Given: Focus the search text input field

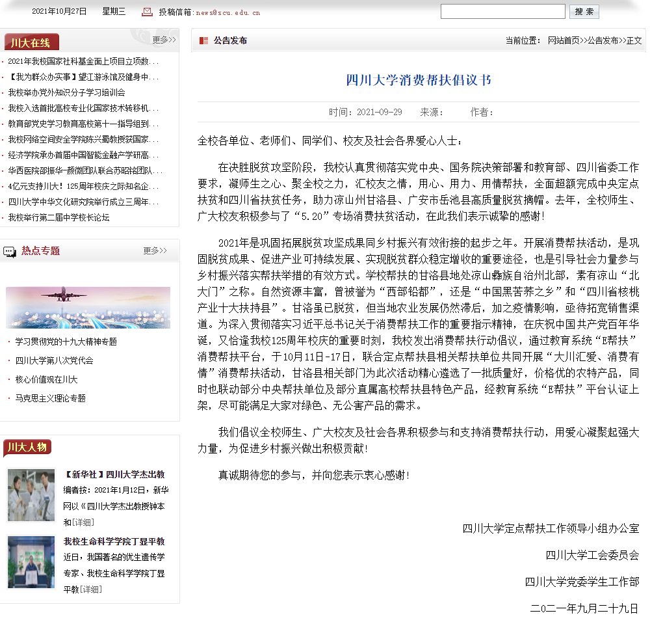Looking at the screenshot, I should coord(502,12).
